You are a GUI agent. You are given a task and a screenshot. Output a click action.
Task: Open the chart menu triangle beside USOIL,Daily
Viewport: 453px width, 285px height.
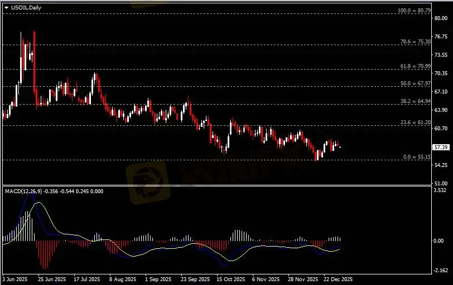[x=6, y=8]
